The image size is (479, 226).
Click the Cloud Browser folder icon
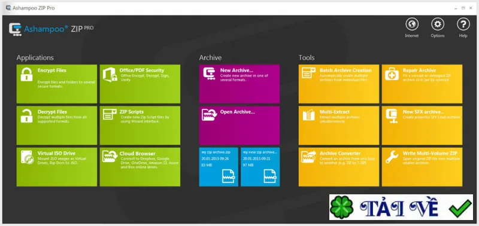[x=110, y=156]
